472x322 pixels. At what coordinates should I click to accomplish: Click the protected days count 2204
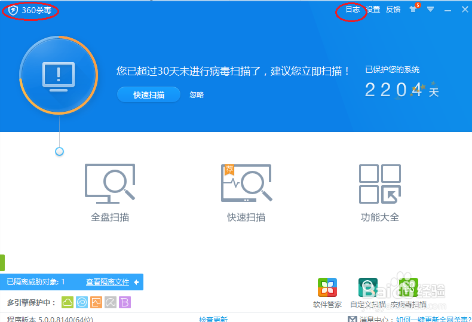pyautogui.click(x=394, y=90)
